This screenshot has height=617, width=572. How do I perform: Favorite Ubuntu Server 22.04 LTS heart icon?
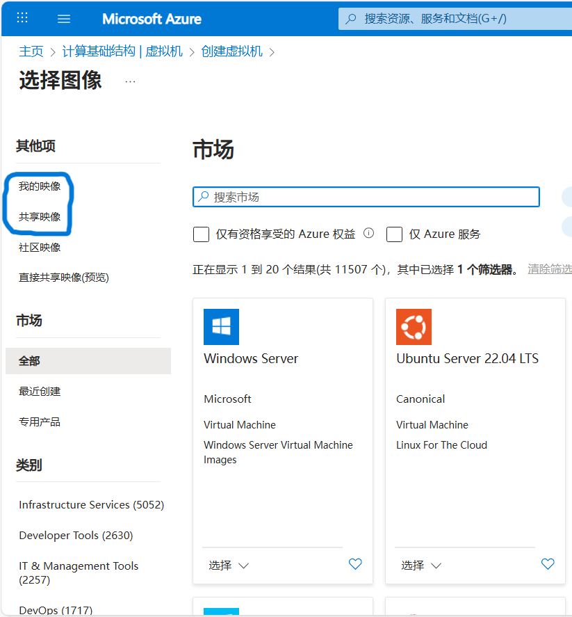[x=548, y=564]
